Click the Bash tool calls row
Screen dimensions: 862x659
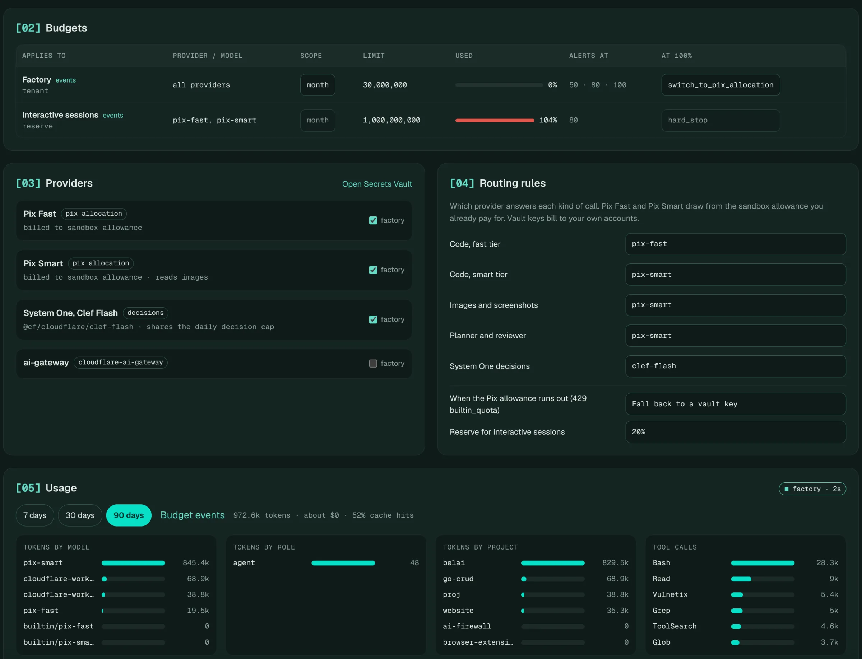(x=745, y=563)
